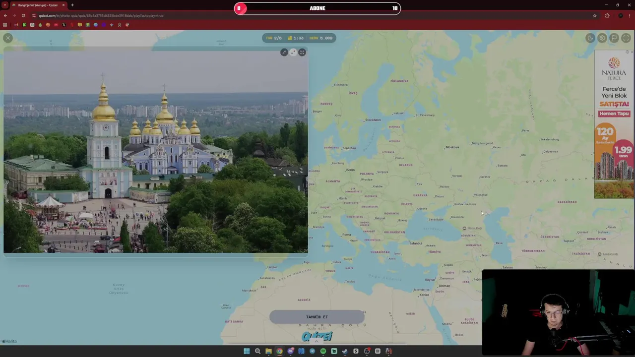Open the apps grid in the bookmarks bar
The height and width of the screenshot is (357, 635).
tap(5, 25)
